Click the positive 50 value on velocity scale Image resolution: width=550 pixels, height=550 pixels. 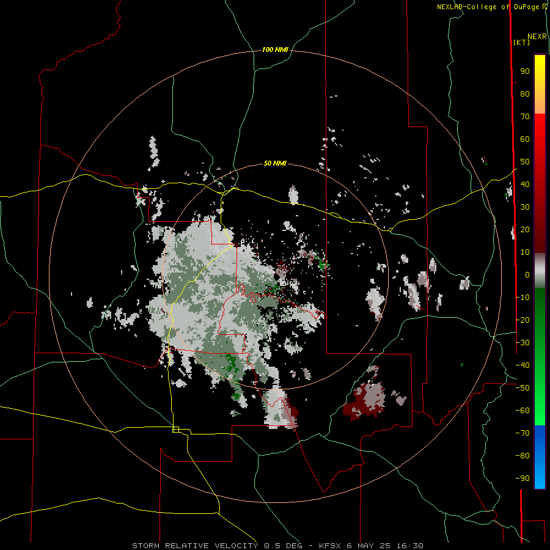point(525,162)
